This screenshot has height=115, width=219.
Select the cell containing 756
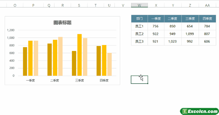click(156, 26)
